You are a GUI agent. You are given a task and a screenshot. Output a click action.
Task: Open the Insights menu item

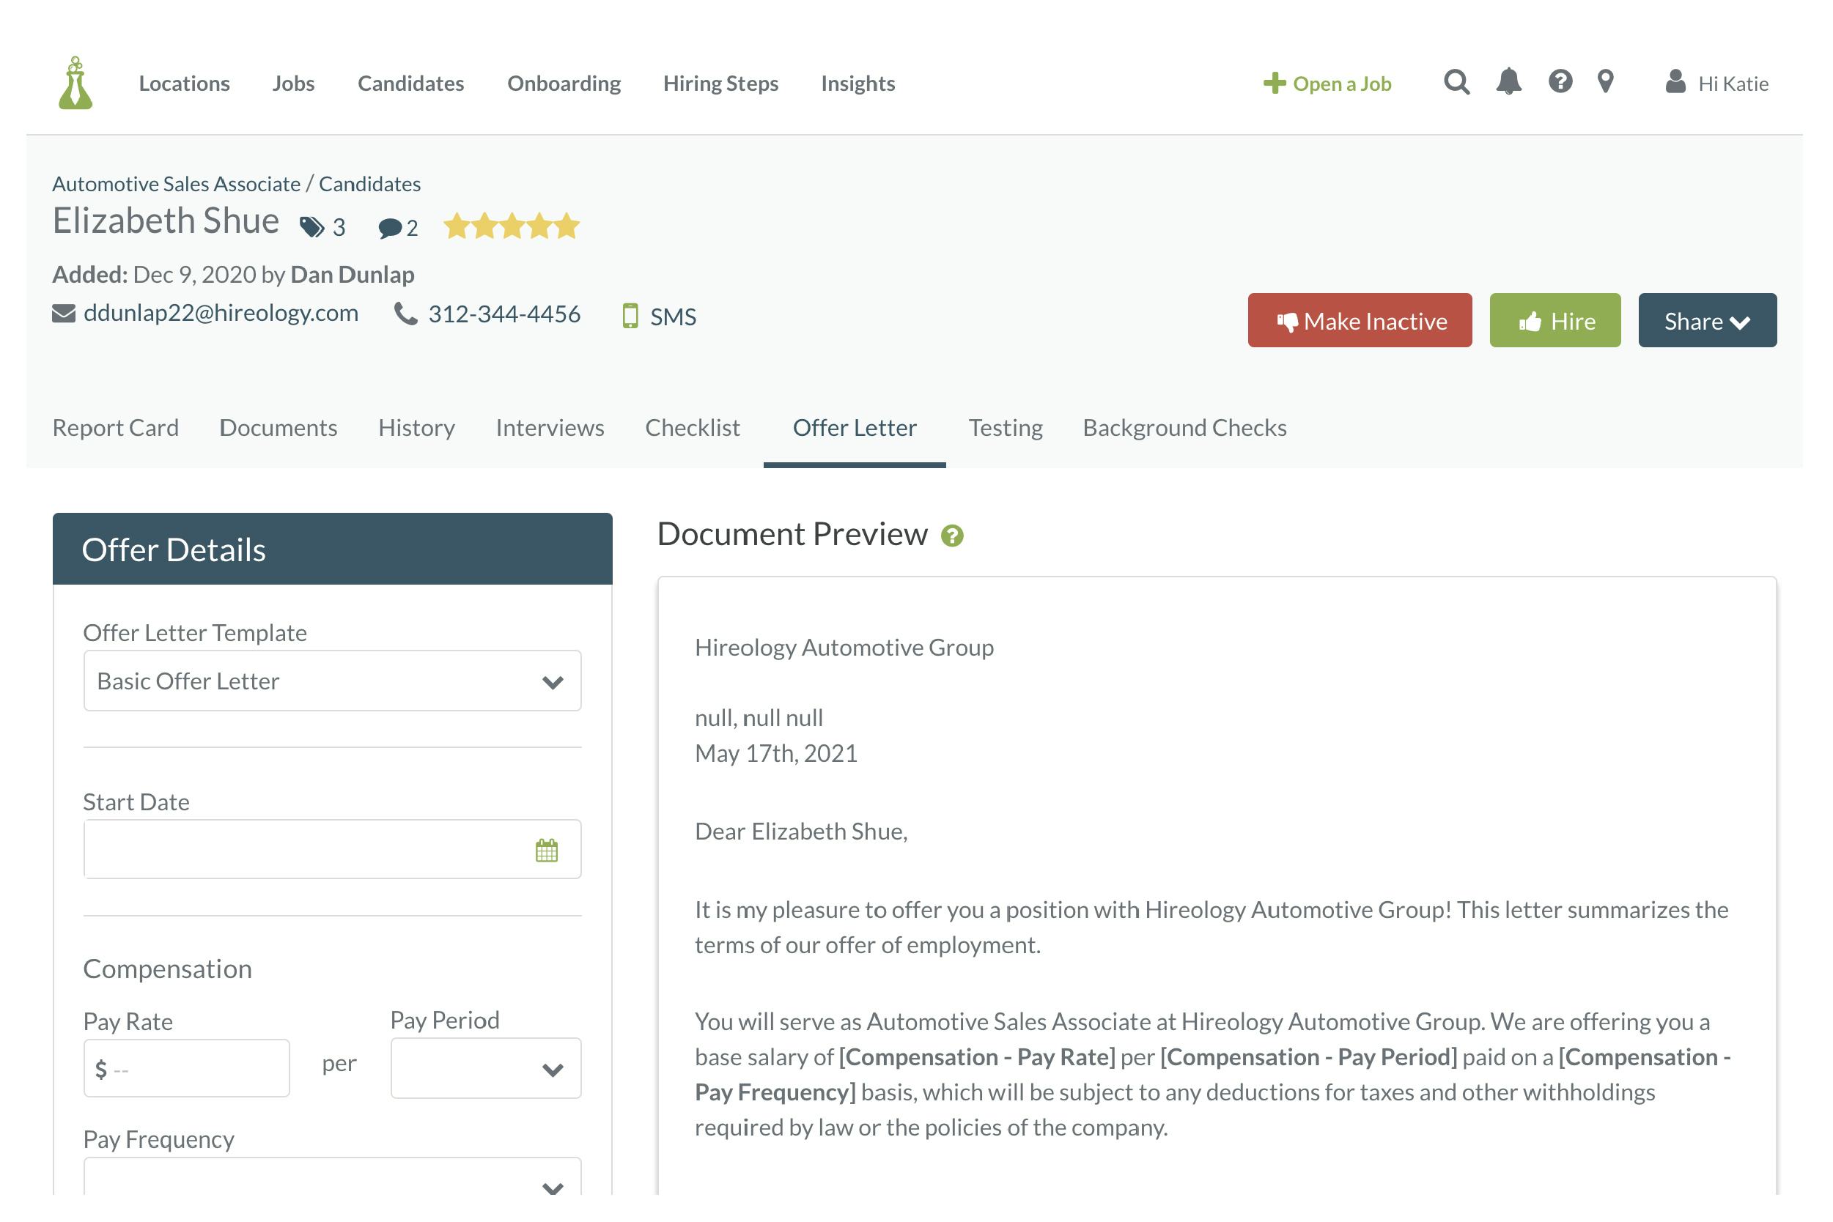pos(857,84)
